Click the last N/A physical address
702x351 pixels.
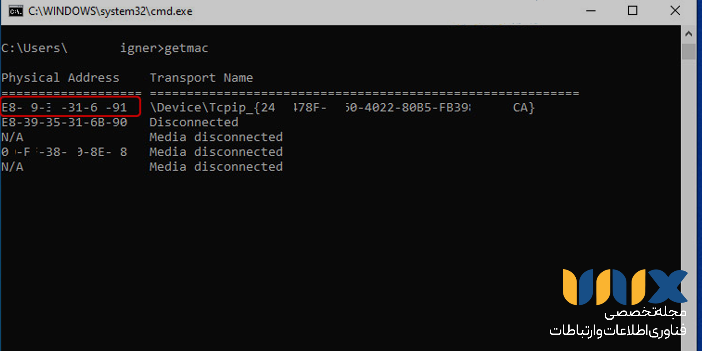coord(12,167)
